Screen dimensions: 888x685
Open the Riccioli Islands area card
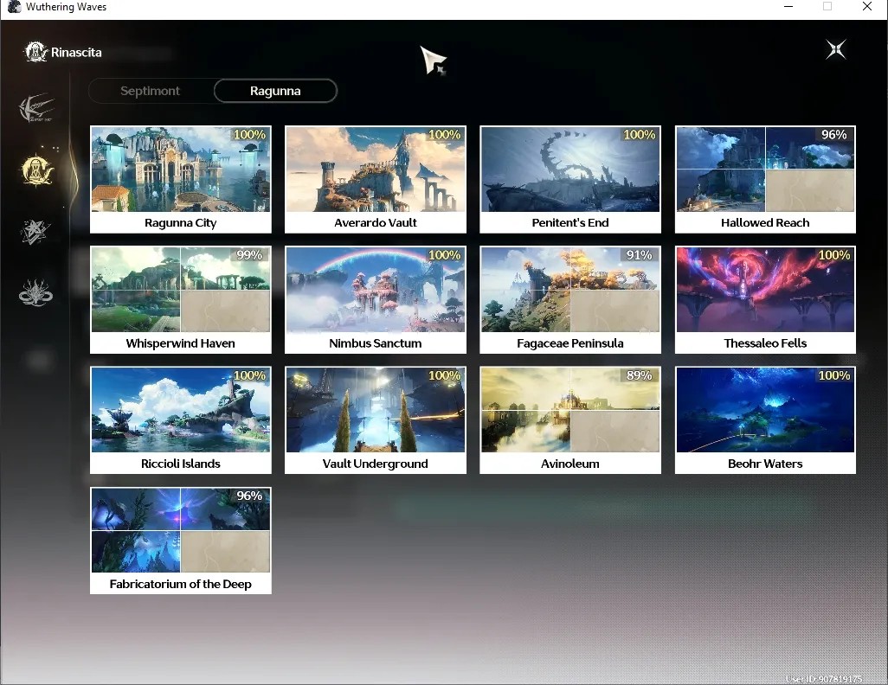coord(181,420)
